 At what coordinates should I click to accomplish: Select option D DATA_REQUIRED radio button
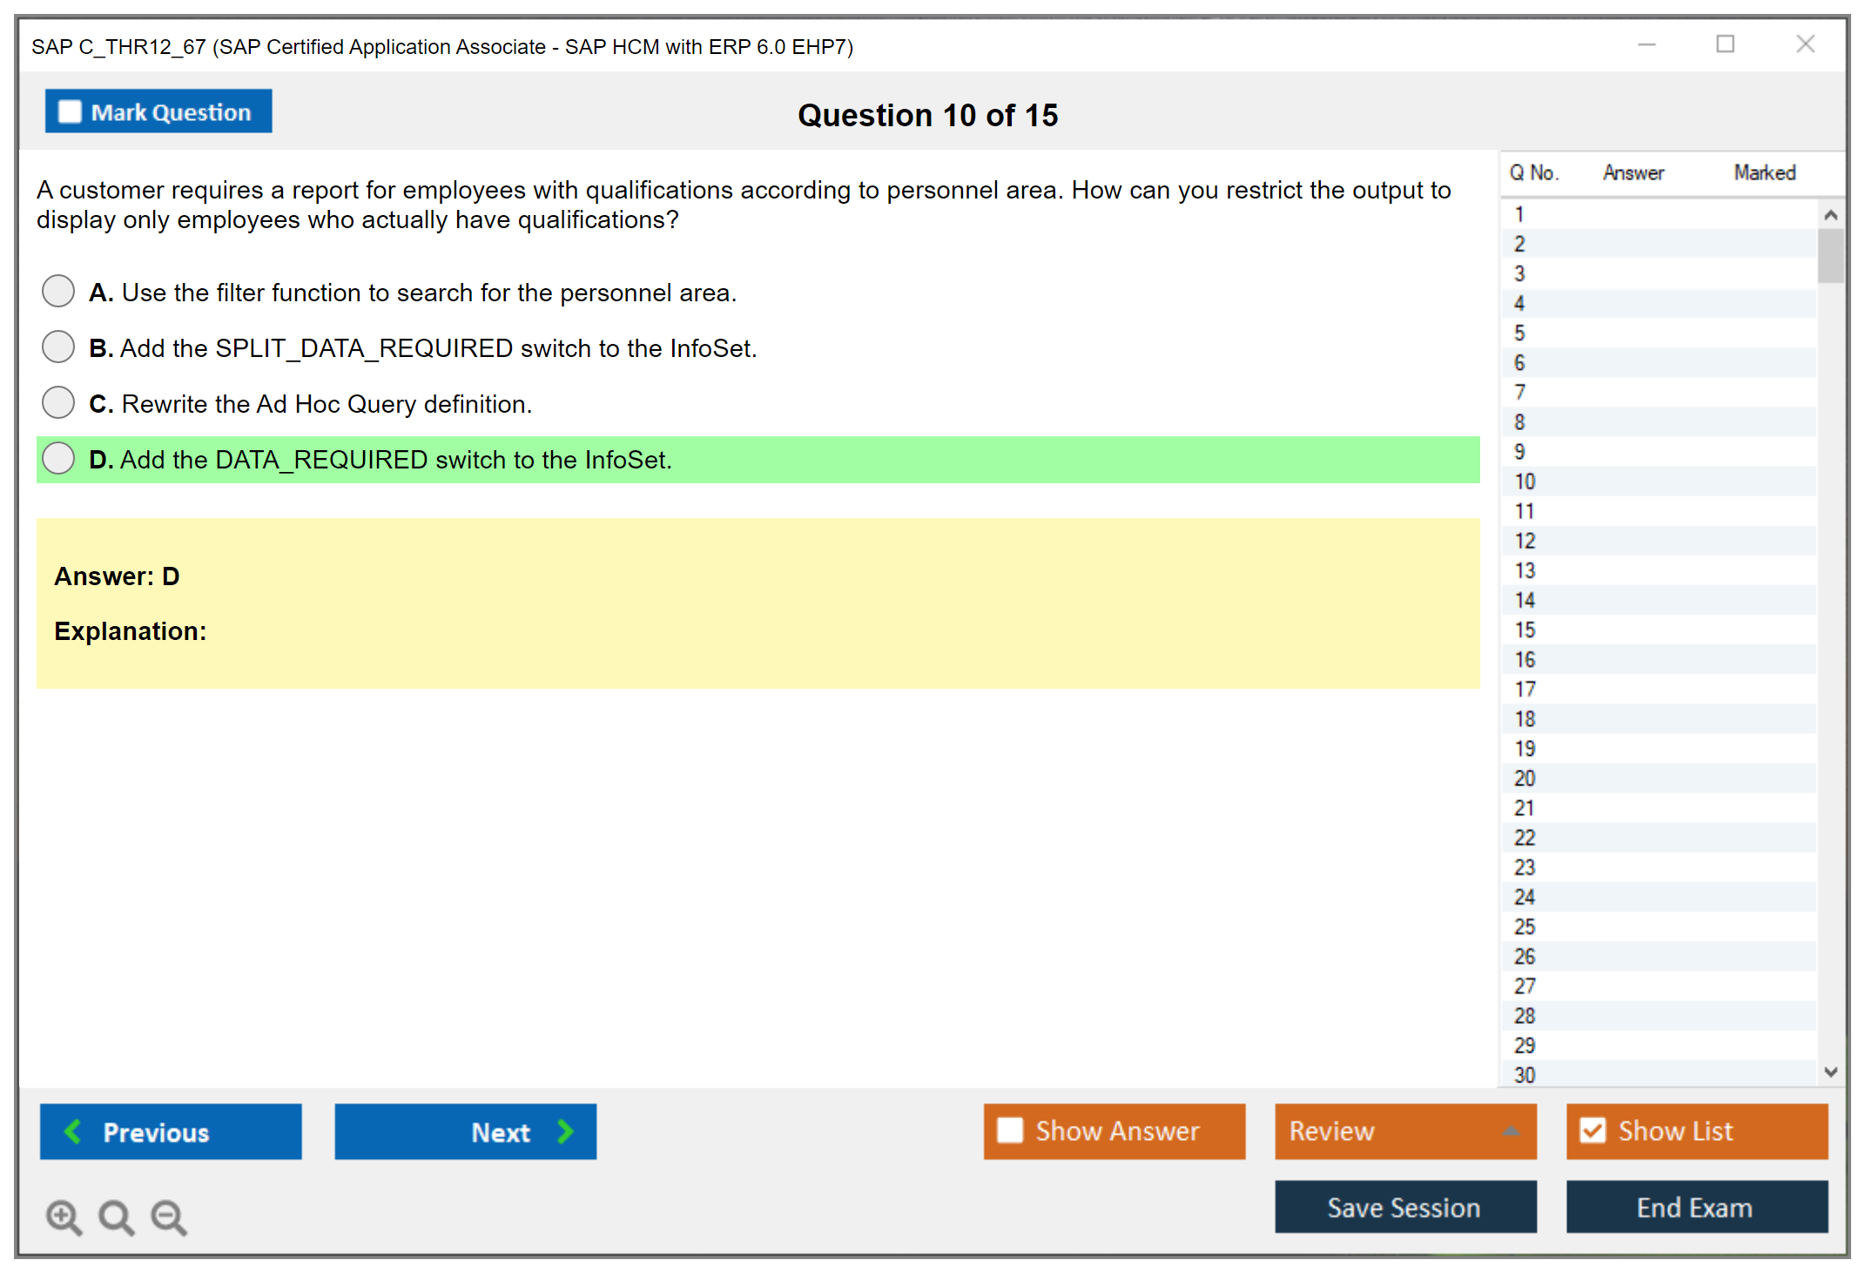pyautogui.click(x=58, y=458)
